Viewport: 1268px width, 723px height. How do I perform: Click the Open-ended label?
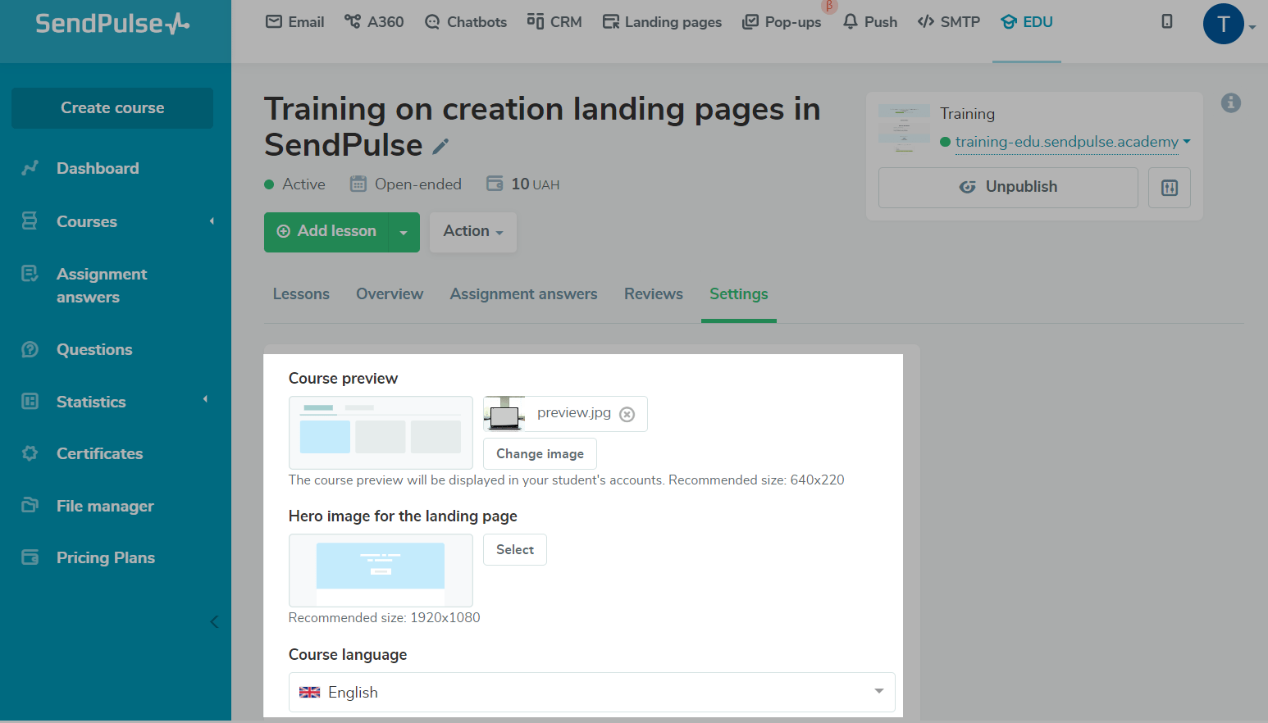coord(418,184)
